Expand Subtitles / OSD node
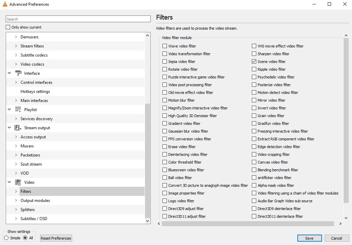The image size is (352, 245). pyautogui.click(x=16, y=218)
